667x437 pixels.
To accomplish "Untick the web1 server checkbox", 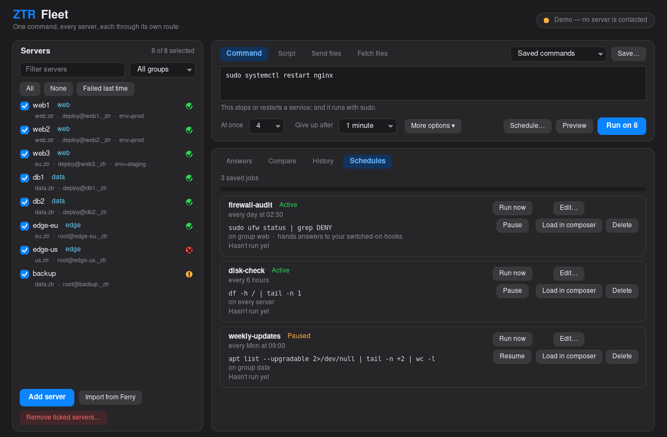I will point(25,106).
